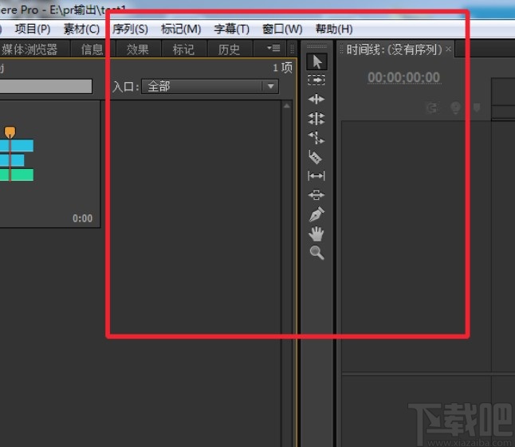The image size is (515, 447).
Task: Select the Slip tool
Action: point(316,176)
